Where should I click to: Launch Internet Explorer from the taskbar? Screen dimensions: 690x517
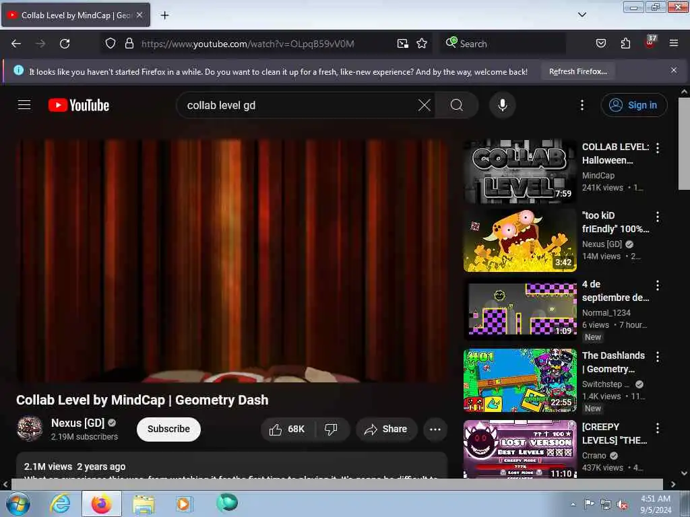60,504
